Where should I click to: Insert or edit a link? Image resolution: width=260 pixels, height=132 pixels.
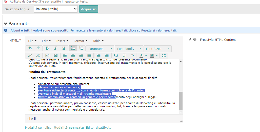(30, 55)
